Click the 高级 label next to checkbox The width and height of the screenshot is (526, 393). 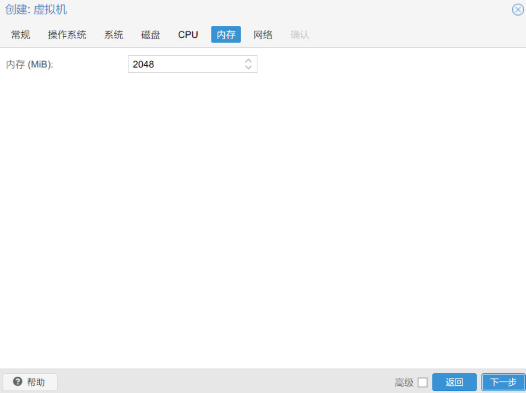[x=404, y=382]
